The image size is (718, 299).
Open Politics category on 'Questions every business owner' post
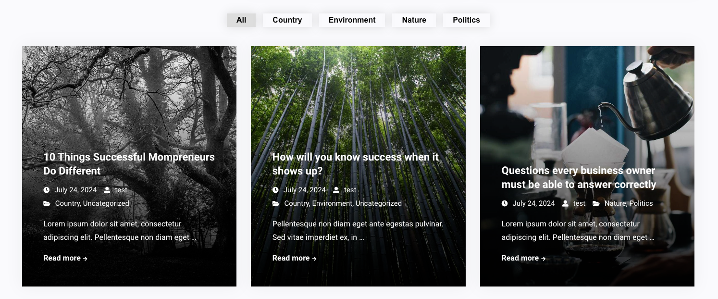coord(641,203)
